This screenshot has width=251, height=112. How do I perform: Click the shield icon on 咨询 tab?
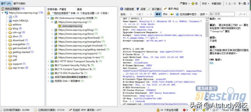point(138,9)
